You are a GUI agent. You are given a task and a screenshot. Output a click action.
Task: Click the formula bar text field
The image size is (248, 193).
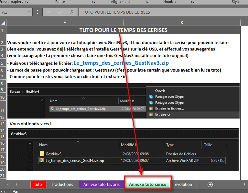[x=163, y=12]
